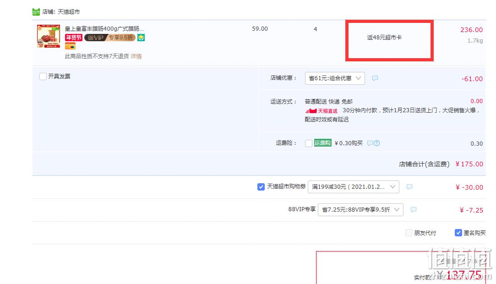The height and width of the screenshot is (284, 496).
Task: Uncheck the 天猫超市购物券 checkbox
Action: click(261, 187)
